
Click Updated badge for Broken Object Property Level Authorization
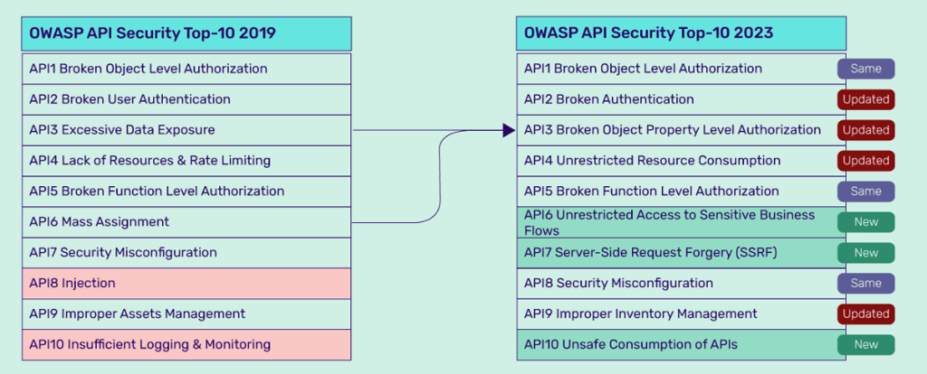[865, 130]
